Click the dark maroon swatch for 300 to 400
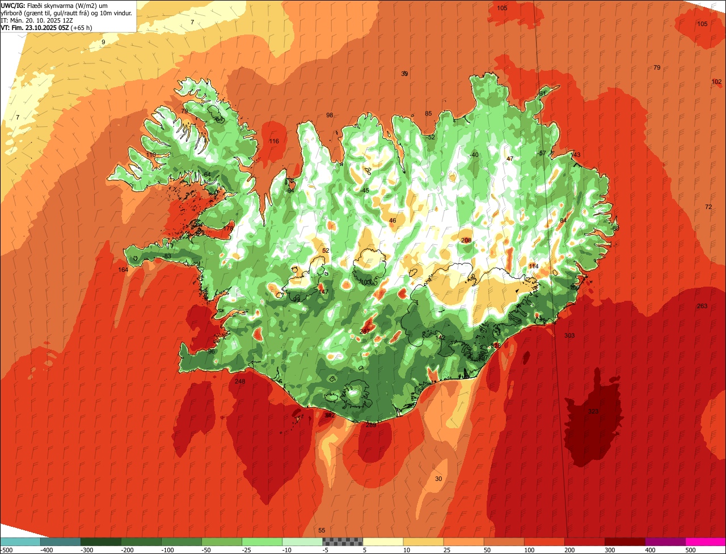Screen dimensions: 726x554 click(x=624, y=542)
